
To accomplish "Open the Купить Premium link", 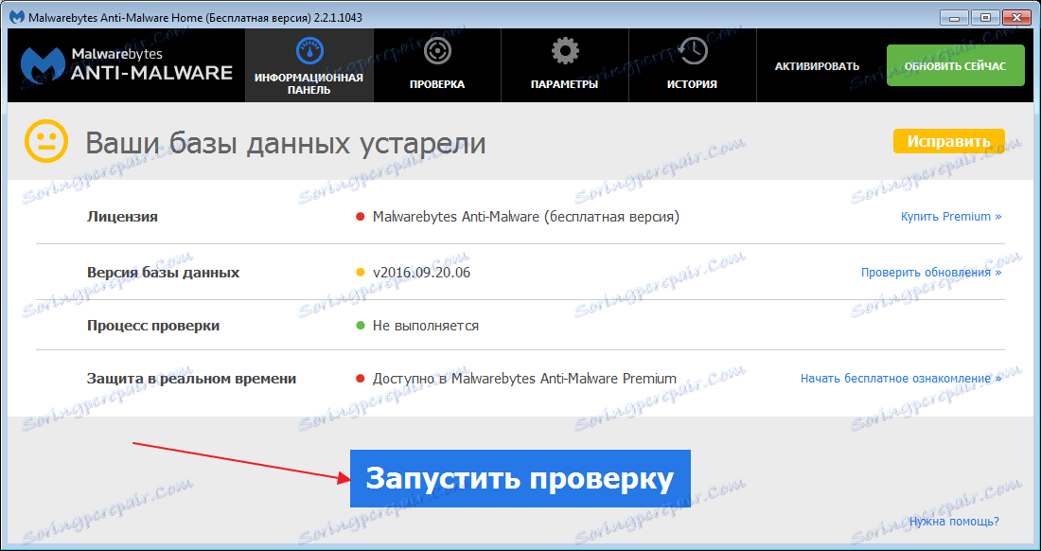I will 950,217.
